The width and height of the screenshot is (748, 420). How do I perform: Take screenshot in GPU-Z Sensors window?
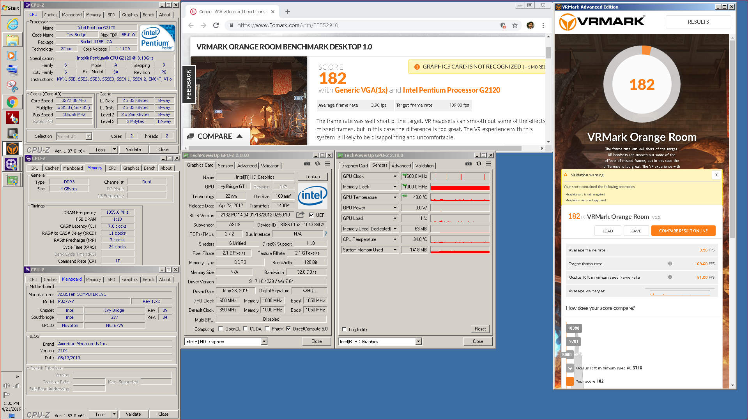[x=469, y=164]
